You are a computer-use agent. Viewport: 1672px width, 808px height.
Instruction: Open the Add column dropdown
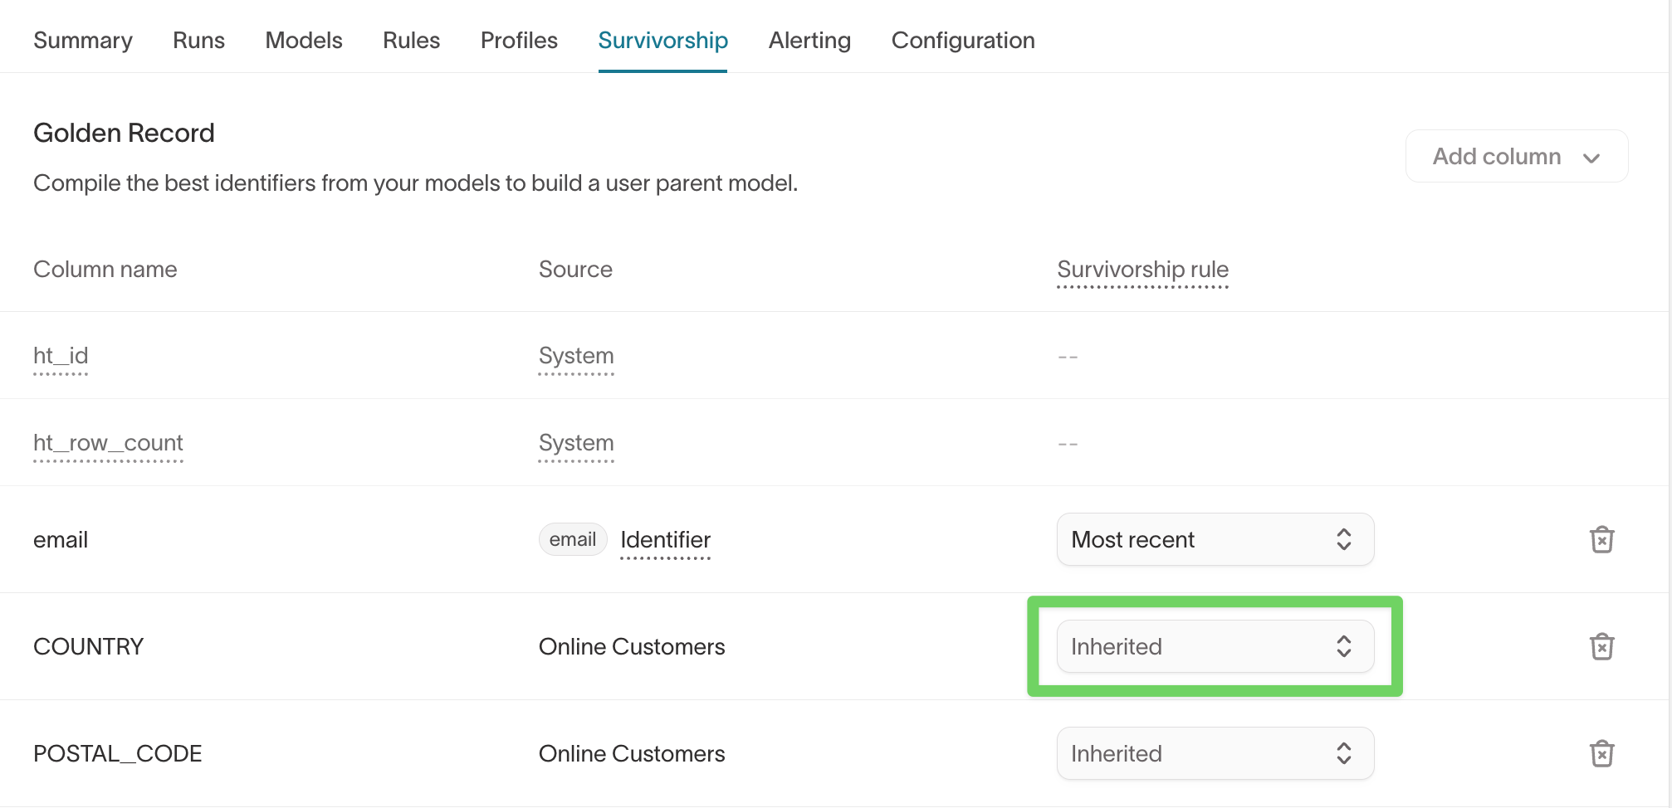click(x=1516, y=157)
